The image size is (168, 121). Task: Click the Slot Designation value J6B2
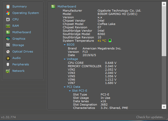pyautogui.click(x=104, y=105)
